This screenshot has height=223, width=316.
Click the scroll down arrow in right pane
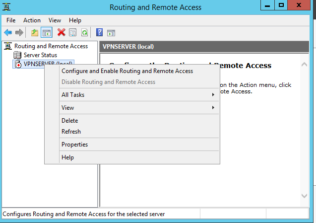click(304, 196)
